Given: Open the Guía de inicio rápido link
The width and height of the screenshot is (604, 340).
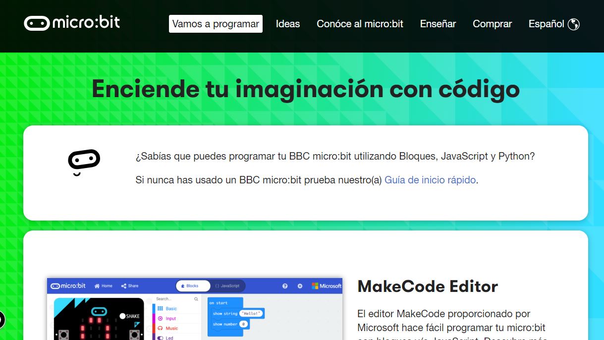Looking at the screenshot, I should (430, 179).
